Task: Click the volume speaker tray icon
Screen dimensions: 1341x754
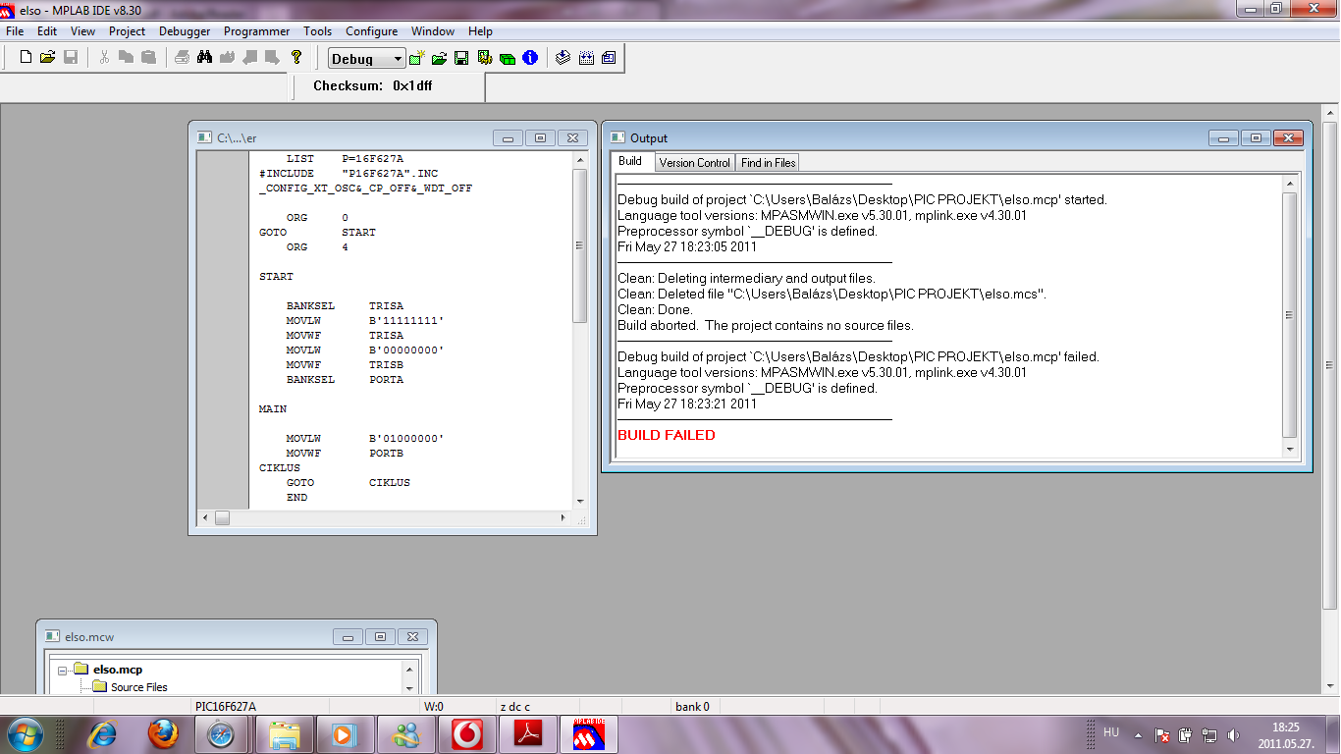Action: point(1233,734)
